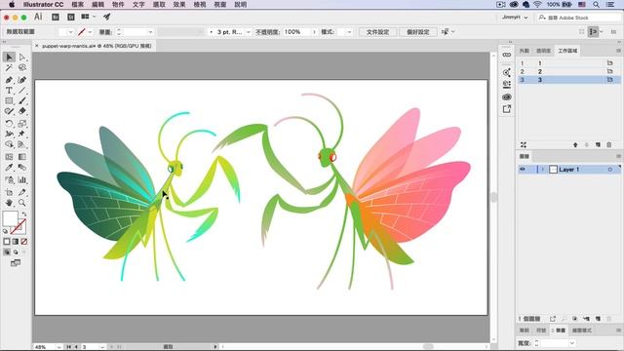Select the Zoom magnifier tool
The width and height of the screenshot is (624, 351).
pyautogui.click(x=22, y=203)
